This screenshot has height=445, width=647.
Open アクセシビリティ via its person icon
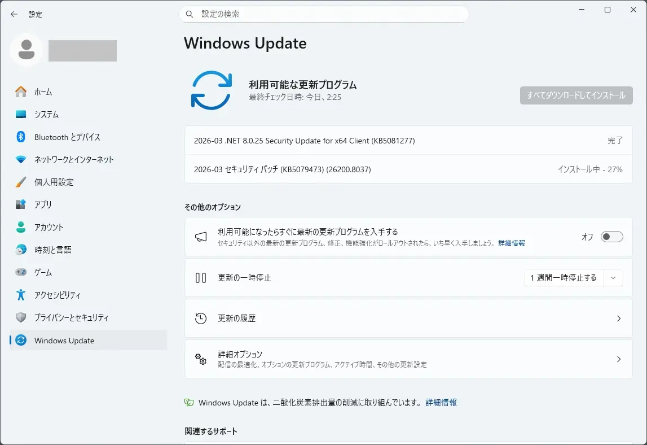click(x=21, y=295)
